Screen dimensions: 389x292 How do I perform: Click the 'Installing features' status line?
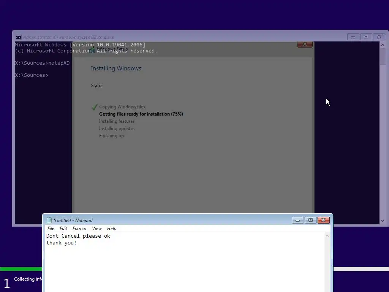pos(117,121)
